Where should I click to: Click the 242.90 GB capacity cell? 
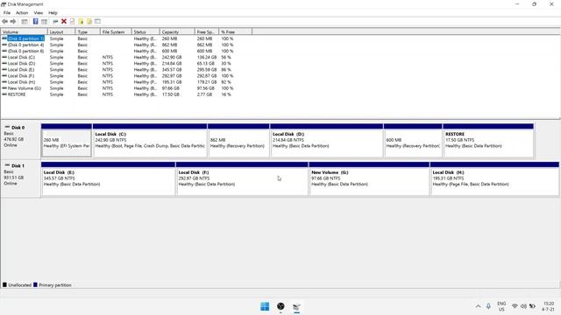[172, 57]
